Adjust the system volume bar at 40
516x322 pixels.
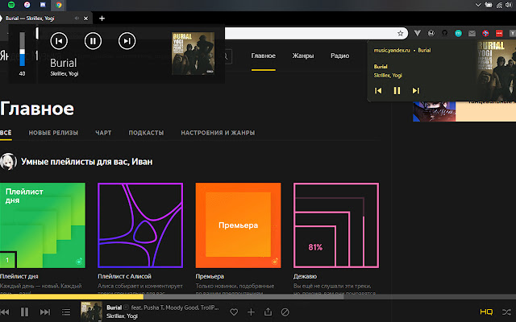22,49
